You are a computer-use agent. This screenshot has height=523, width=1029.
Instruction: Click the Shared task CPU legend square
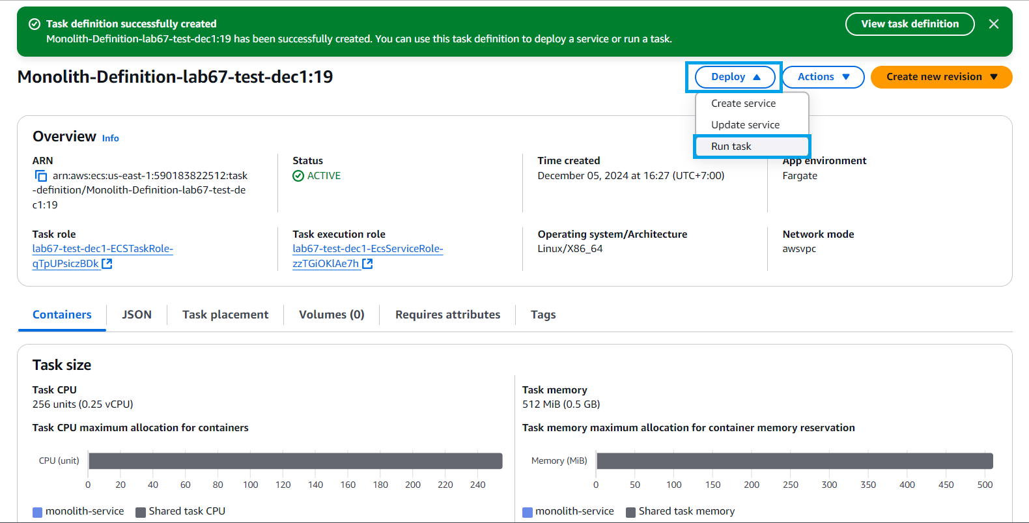point(141,512)
